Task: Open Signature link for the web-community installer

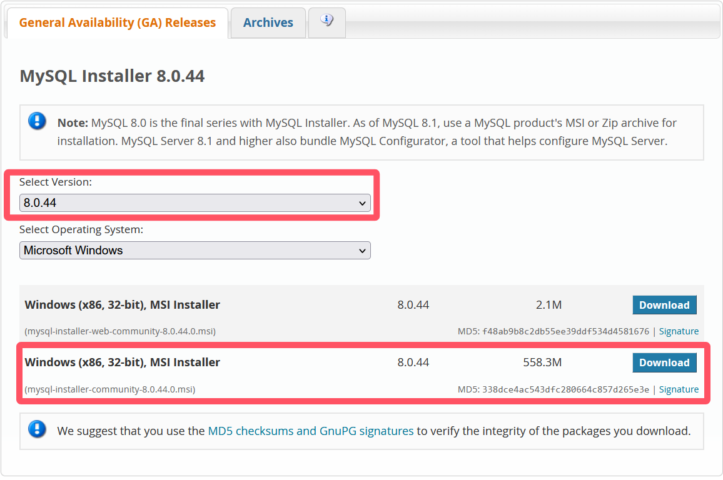Action: pyautogui.click(x=679, y=331)
